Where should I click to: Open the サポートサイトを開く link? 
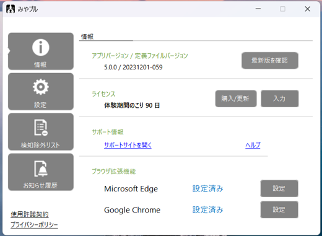(128, 145)
